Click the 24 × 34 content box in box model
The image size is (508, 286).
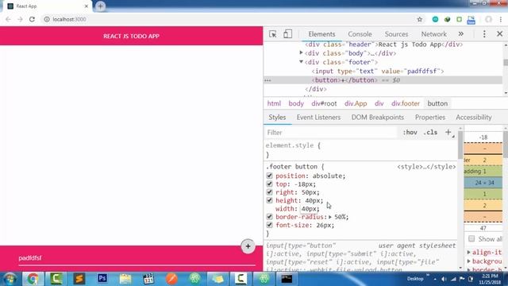point(484,183)
